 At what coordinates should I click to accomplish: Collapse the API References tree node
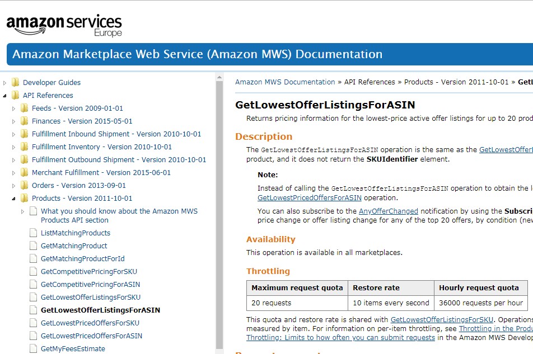[5, 96]
